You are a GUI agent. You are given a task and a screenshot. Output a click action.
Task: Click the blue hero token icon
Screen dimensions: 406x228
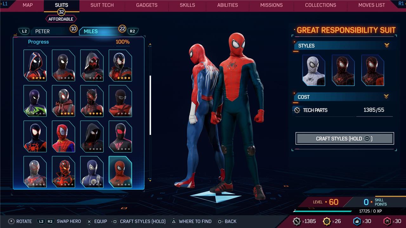click(x=357, y=221)
